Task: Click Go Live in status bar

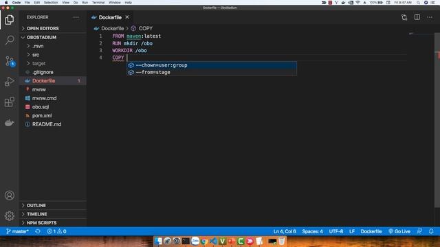Action: (399, 231)
